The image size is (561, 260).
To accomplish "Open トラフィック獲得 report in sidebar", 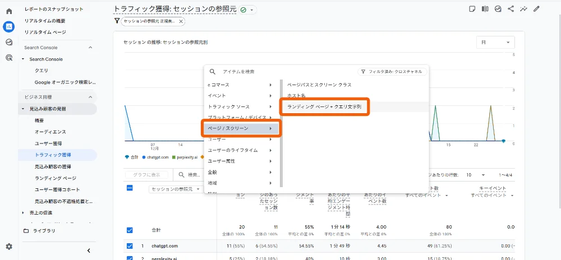I will point(53,155).
